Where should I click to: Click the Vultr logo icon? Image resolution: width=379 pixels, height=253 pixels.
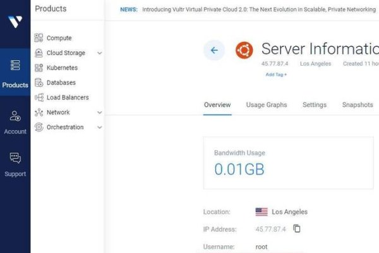coord(15,22)
